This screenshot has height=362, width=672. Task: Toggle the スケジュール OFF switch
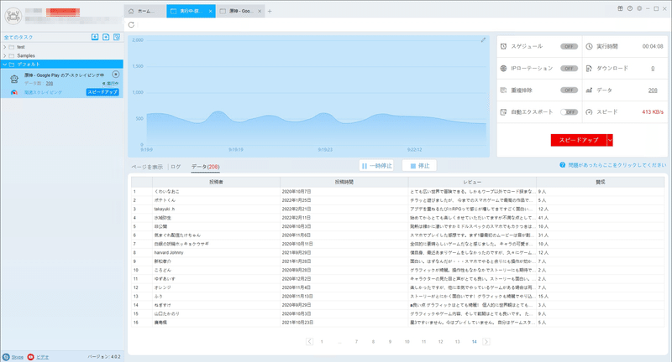[569, 46]
